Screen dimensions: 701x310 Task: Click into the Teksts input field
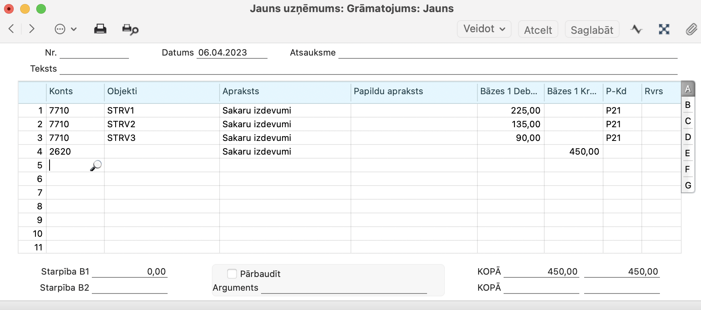pyautogui.click(x=368, y=69)
